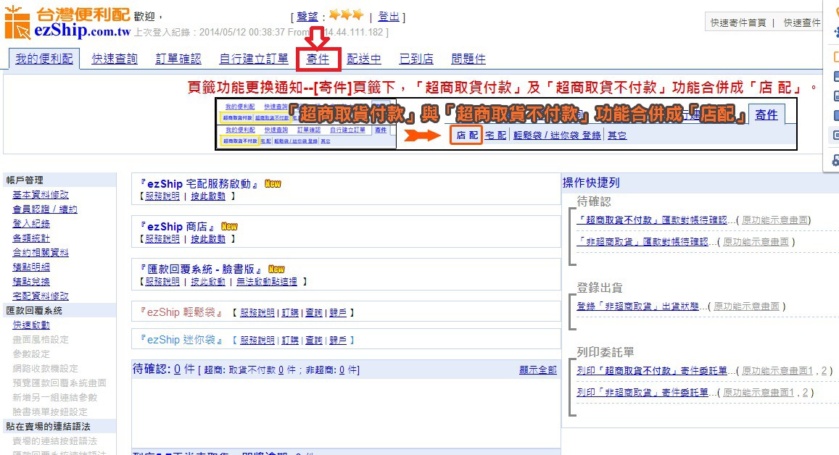This screenshot has width=839, height=455.
Task: Open 宅配資料修改 in the sidebar
Action: tap(41, 296)
